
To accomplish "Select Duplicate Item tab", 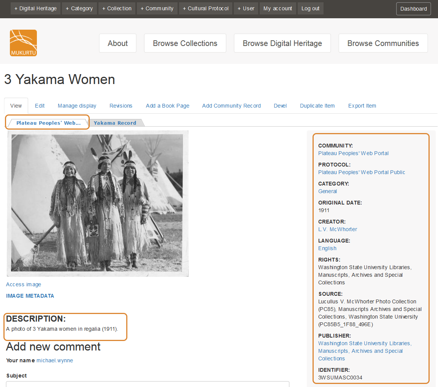I will pos(317,106).
